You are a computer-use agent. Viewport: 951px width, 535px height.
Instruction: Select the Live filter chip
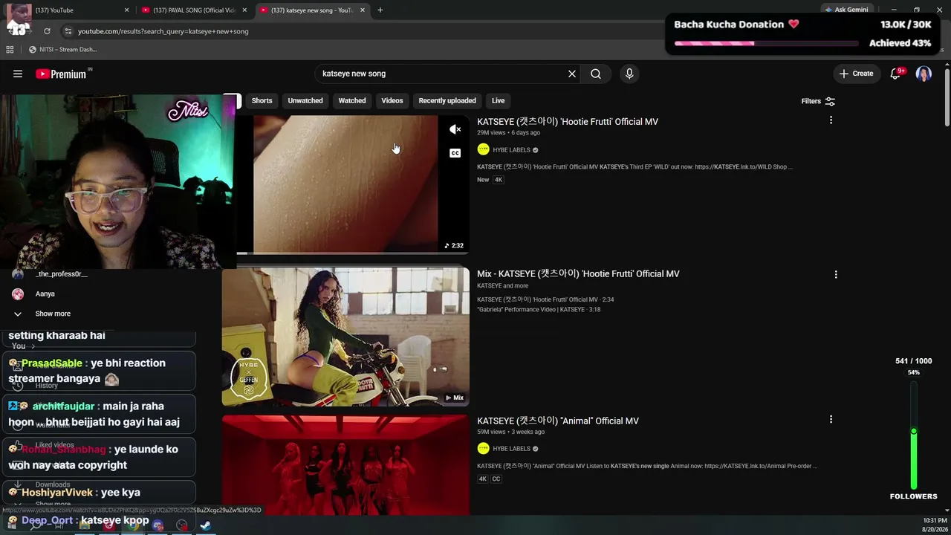pyautogui.click(x=498, y=101)
